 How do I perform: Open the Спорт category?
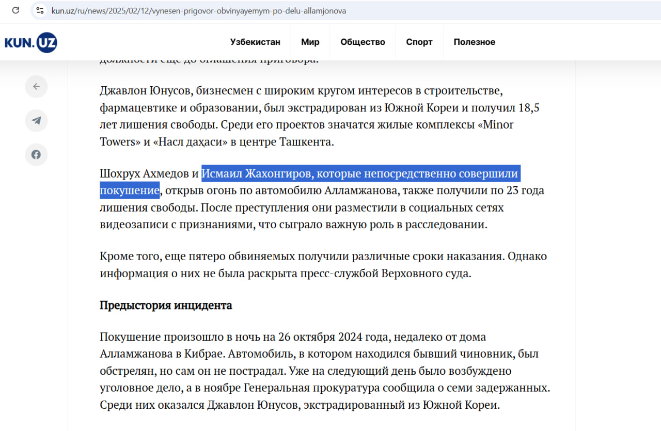tap(419, 42)
